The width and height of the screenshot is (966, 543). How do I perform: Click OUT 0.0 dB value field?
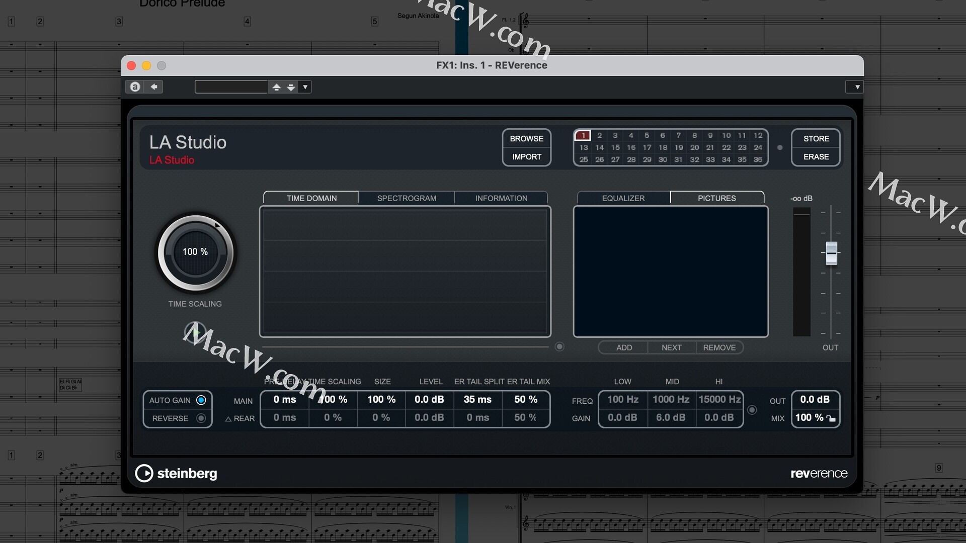815,400
